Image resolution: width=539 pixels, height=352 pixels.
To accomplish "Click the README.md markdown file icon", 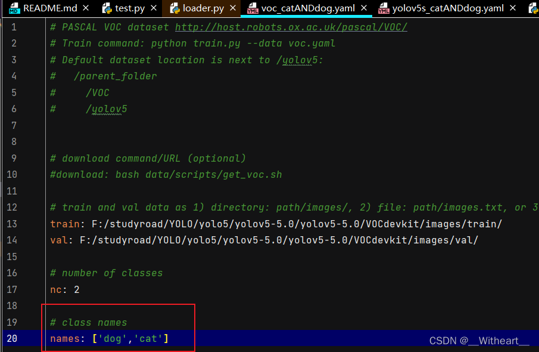I will coord(14,8).
